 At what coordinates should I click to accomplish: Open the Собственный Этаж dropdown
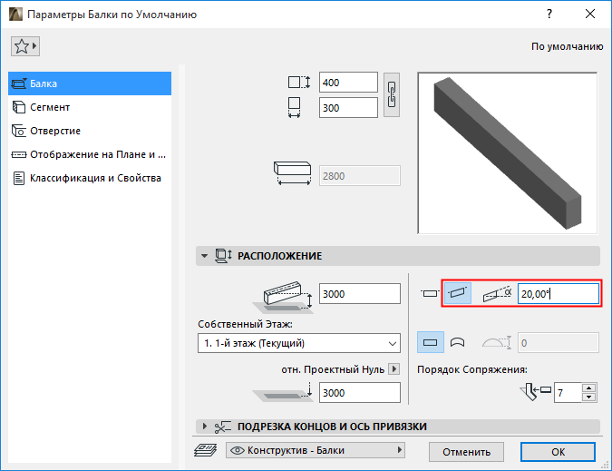(299, 343)
